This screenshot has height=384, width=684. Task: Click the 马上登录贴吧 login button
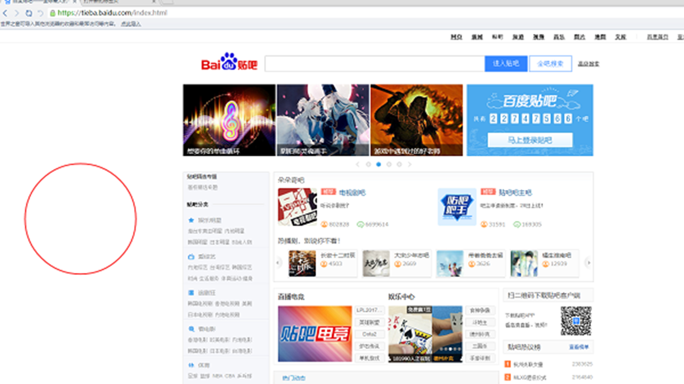[530, 140]
